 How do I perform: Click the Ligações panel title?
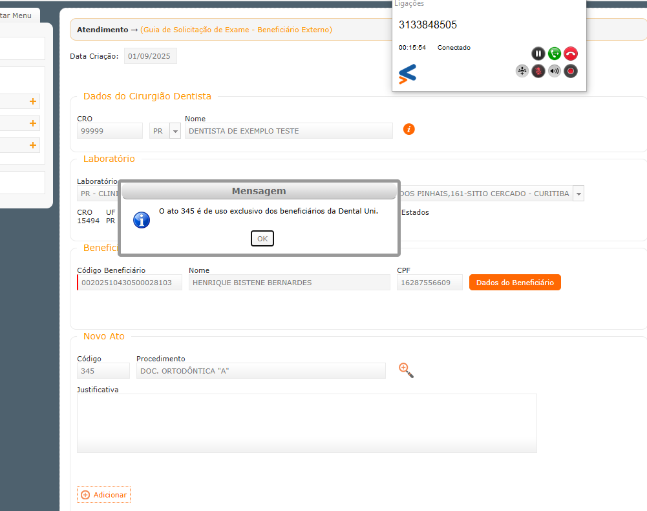pyautogui.click(x=409, y=4)
